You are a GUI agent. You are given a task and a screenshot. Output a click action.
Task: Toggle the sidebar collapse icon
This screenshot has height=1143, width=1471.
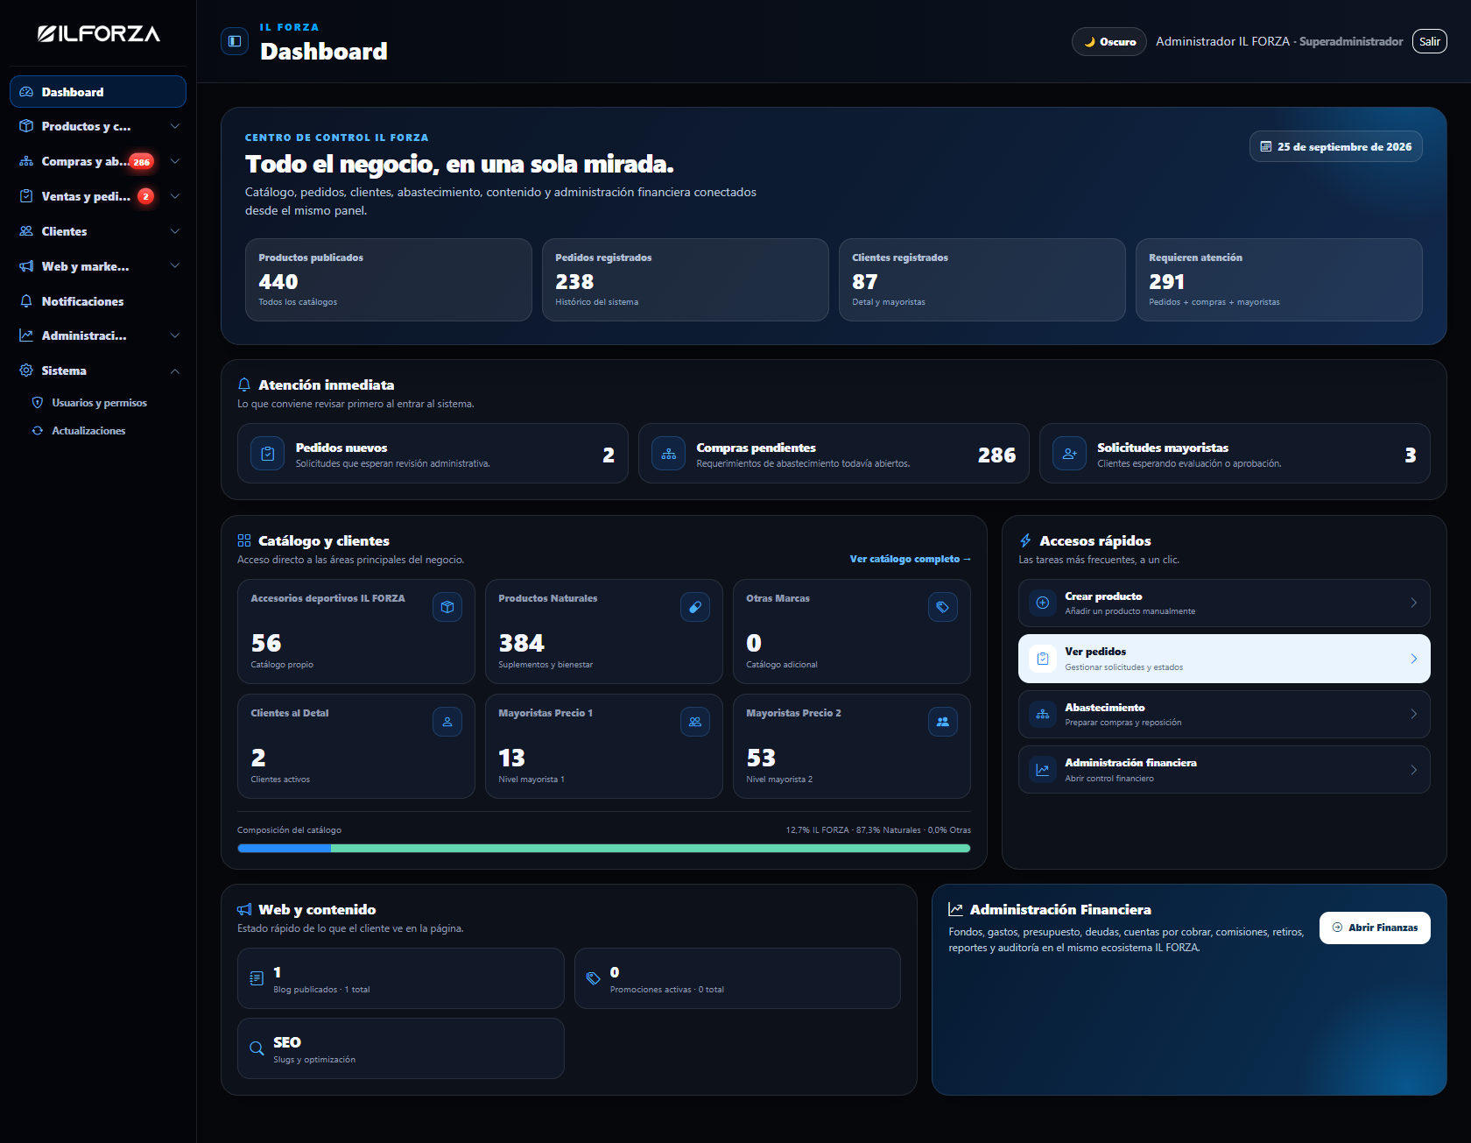click(235, 41)
